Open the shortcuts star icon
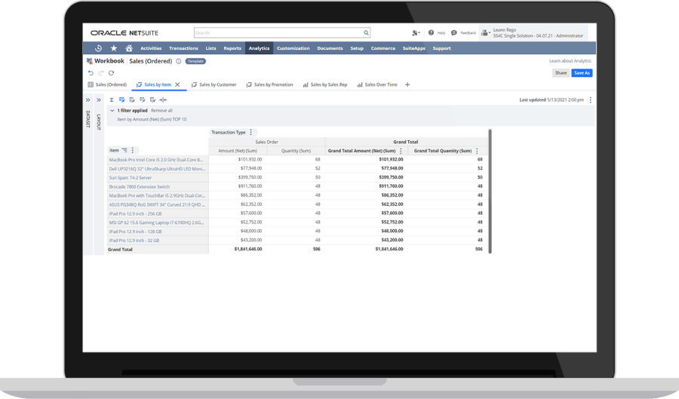Viewport: 679px width, 399px height. click(x=114, y=48)
